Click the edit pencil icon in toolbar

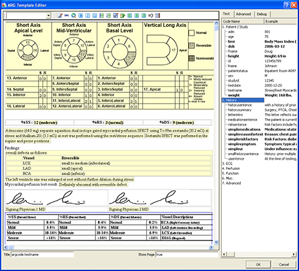tap(60, 16)
